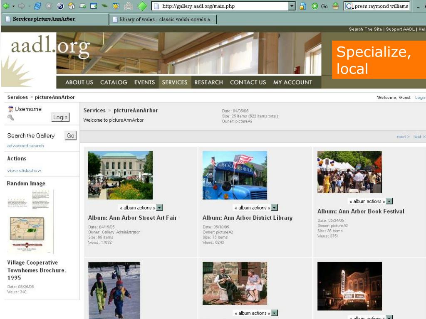Click the browser home icon
Viewport: 426px width, 319px height.
coord(72,6)
